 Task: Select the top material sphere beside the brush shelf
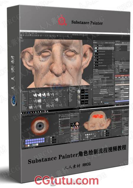click(79, 92)
